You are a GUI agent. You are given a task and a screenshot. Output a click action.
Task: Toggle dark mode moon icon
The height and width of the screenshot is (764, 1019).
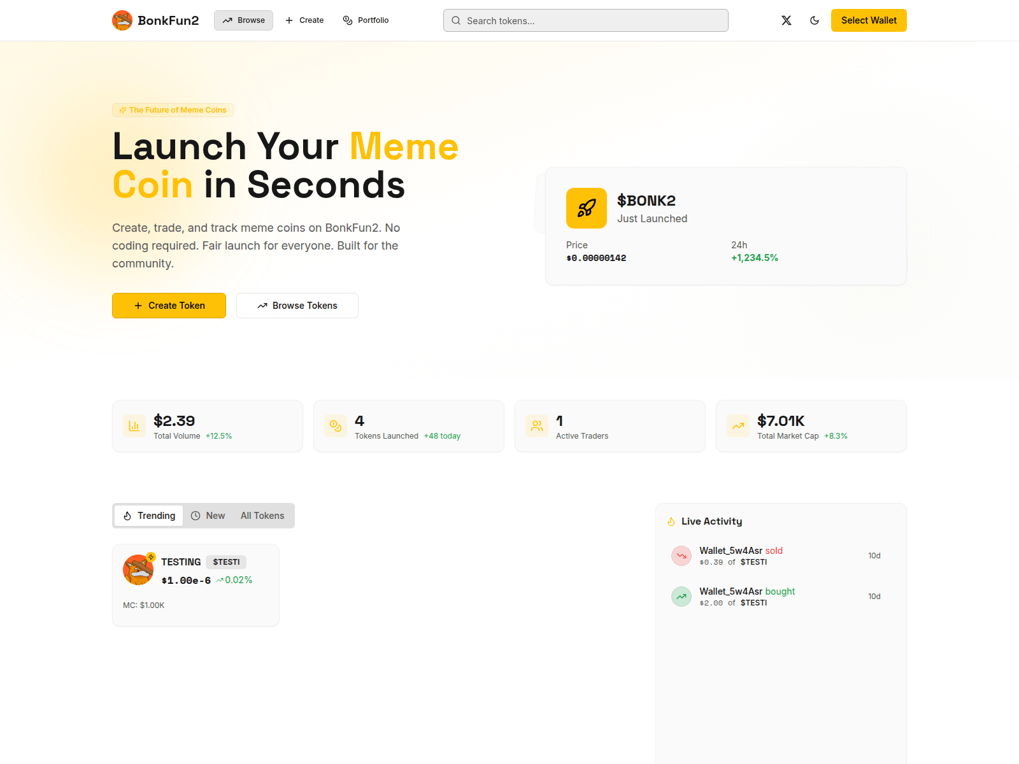tap(815, 20)
